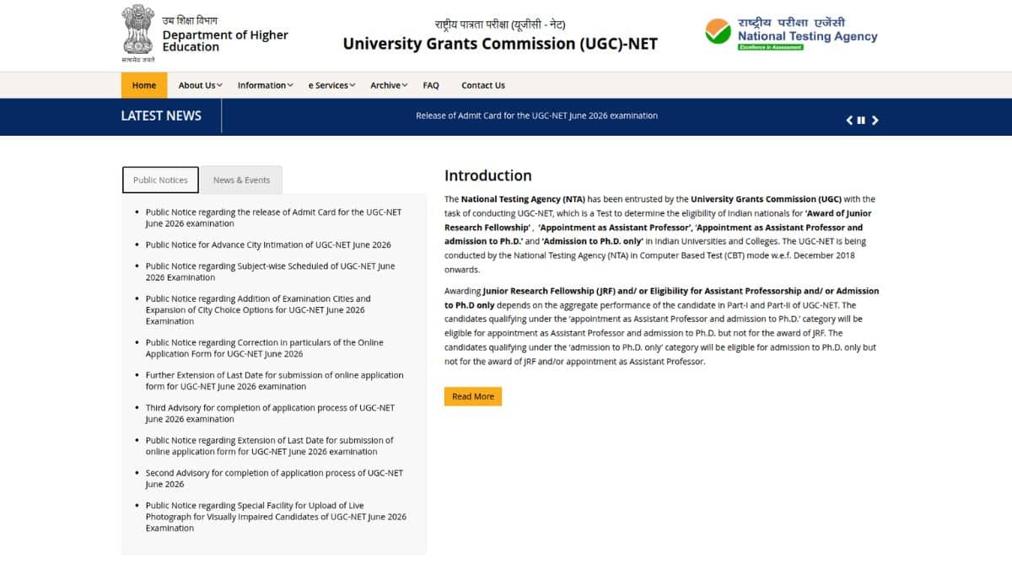
Task: Click the Introduction heading
Action: [488, 175]
